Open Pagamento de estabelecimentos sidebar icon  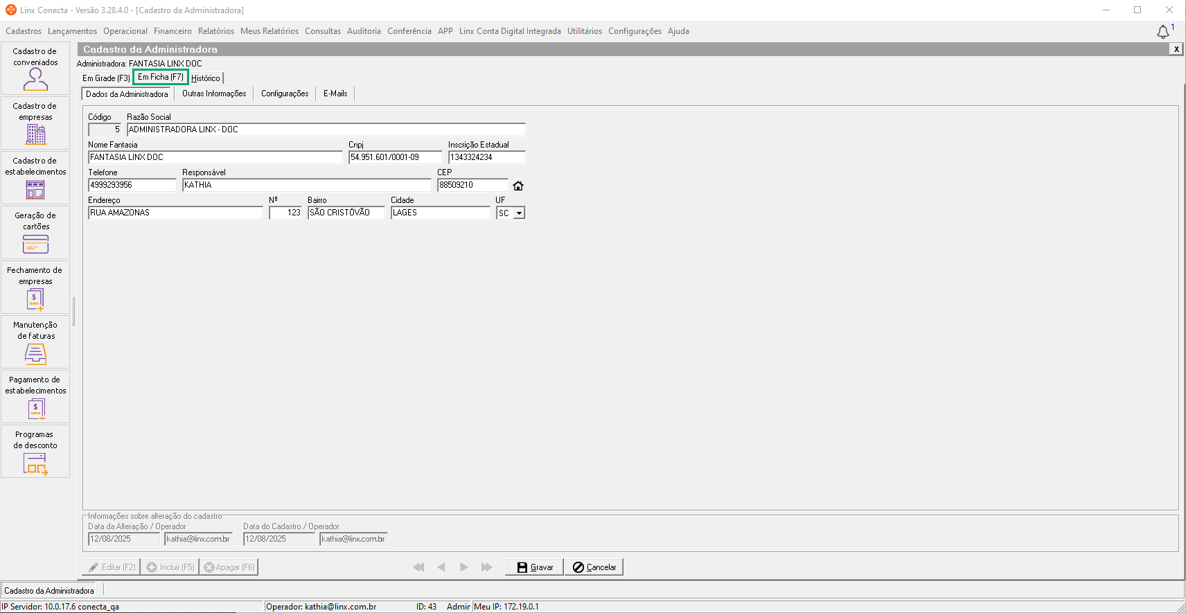coord(35,397)
